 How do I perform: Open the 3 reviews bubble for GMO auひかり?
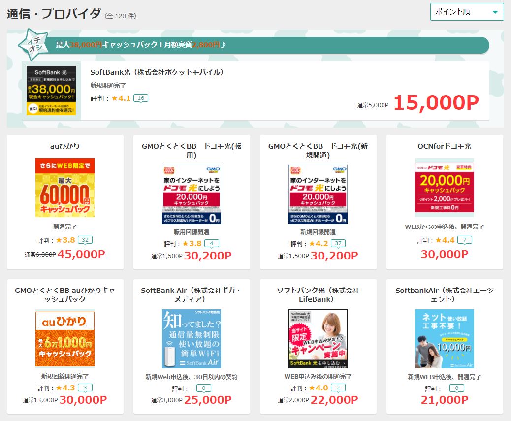[85, 388]
